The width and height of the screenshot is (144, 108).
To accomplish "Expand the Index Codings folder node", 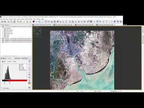I will pos(3,30).
